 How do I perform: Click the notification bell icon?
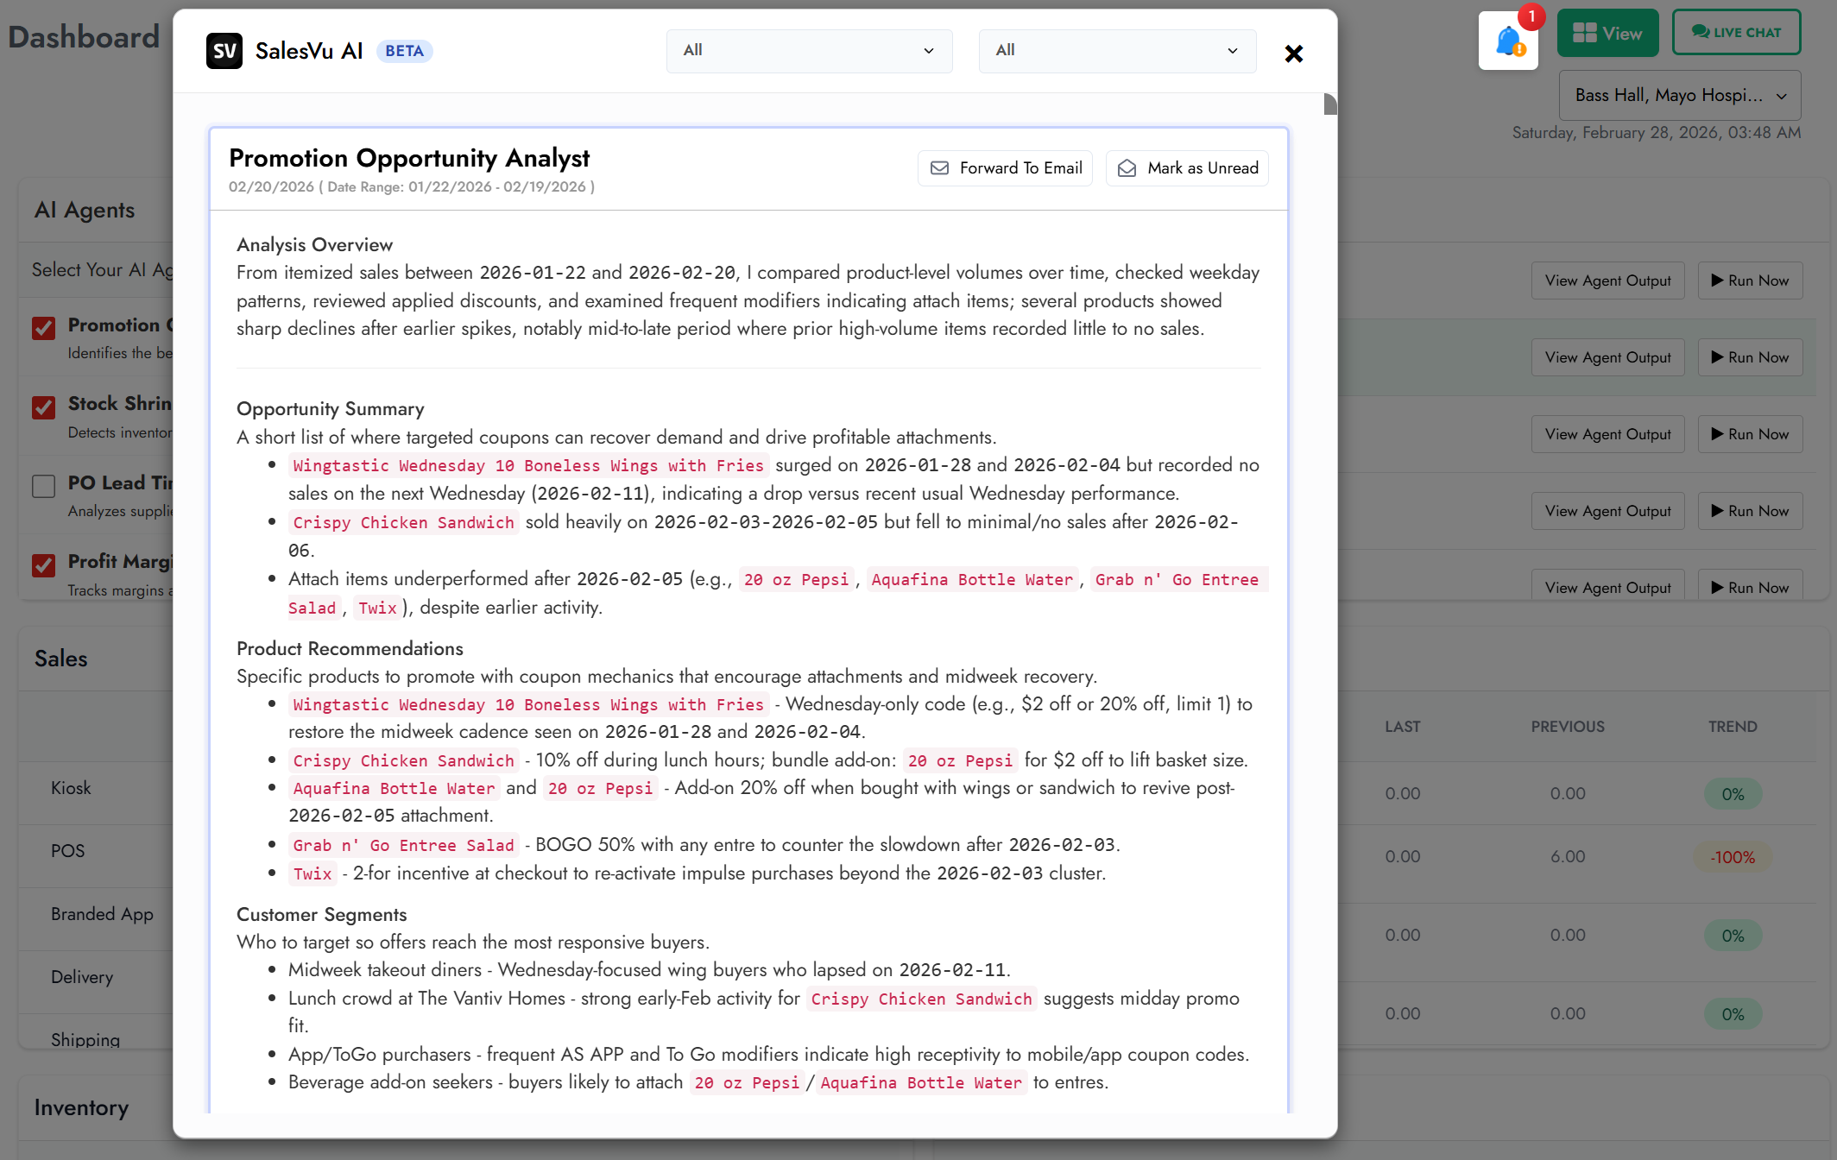point(1508,41)
